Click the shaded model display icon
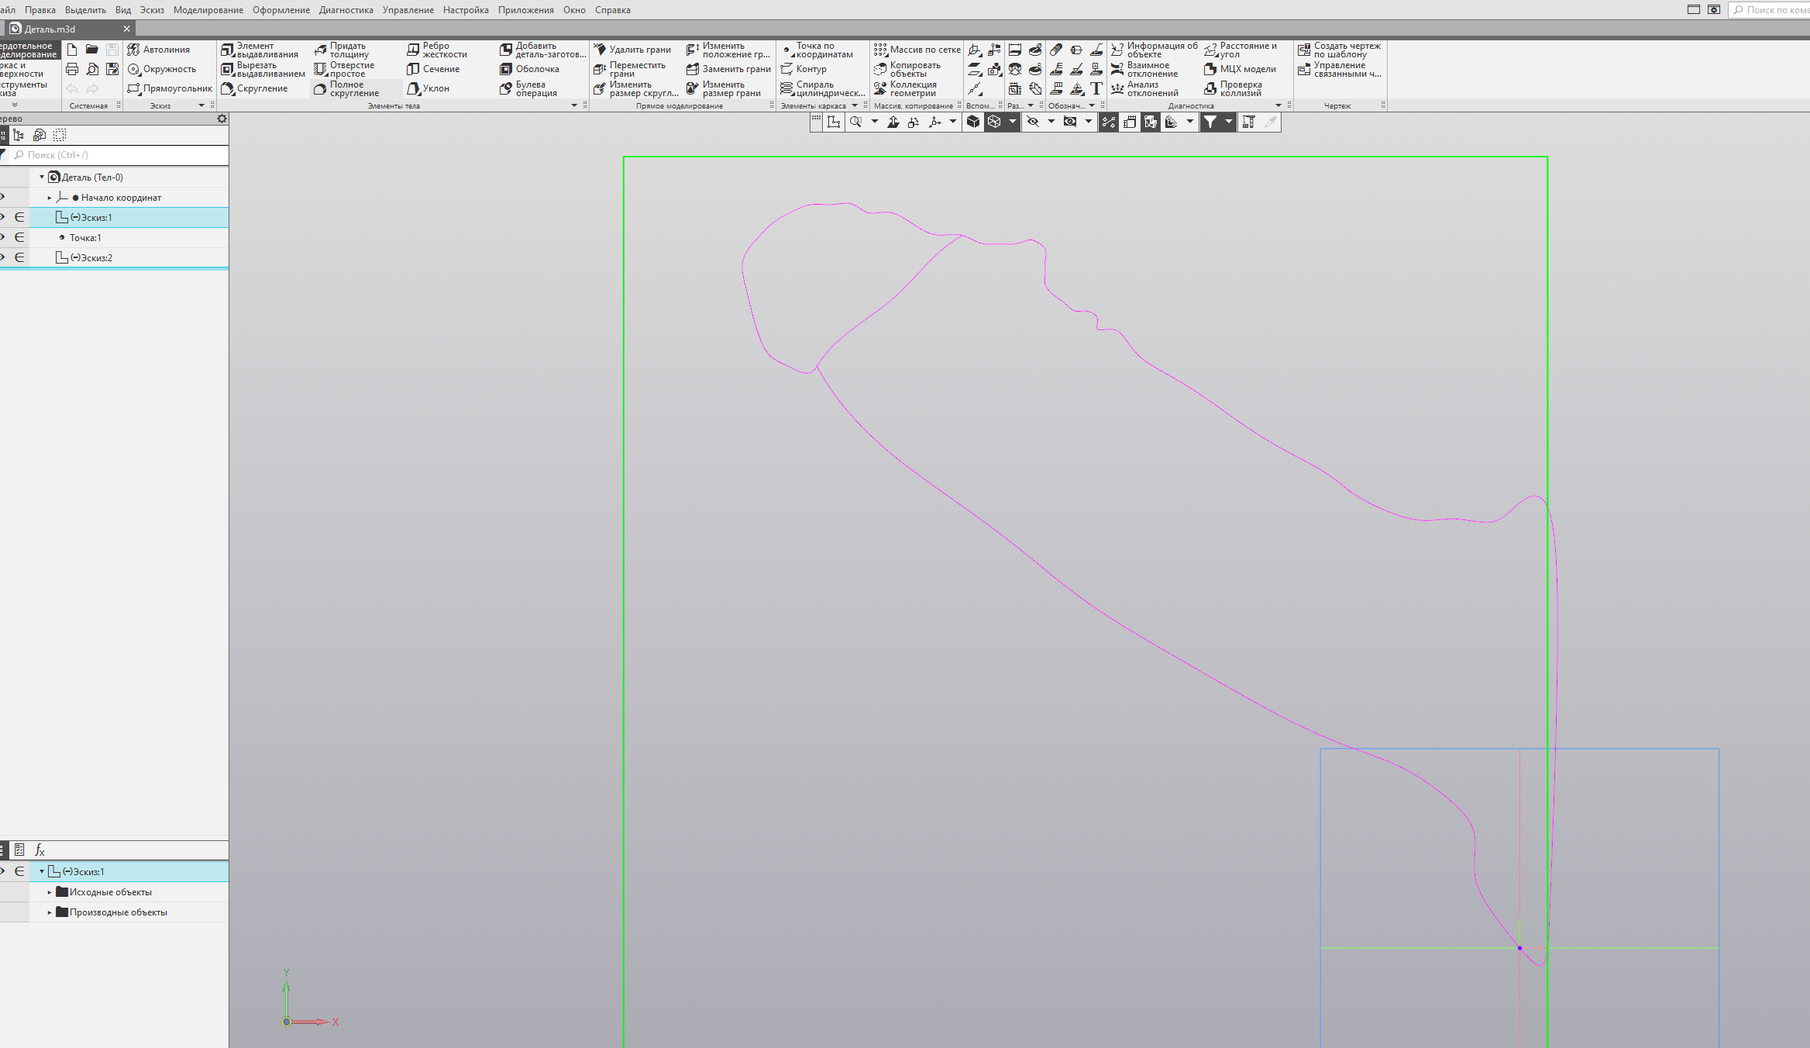Image resolution: width=1810 pixels, height=1048 pixels. pyautogui.click(x=973, y=122)
